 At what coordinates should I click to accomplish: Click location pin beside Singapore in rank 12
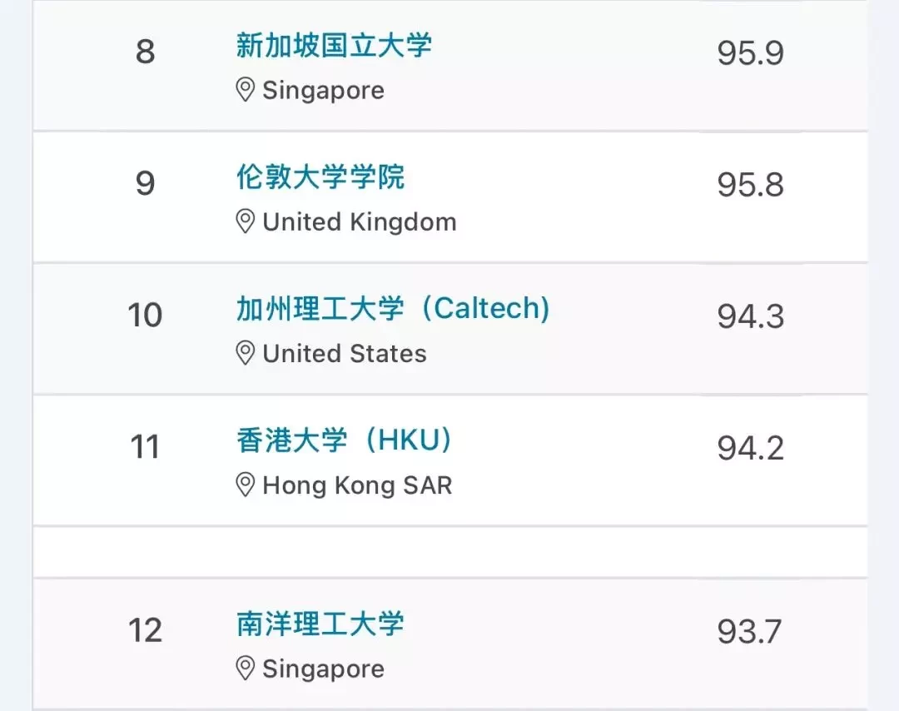[x=246, y=669]
